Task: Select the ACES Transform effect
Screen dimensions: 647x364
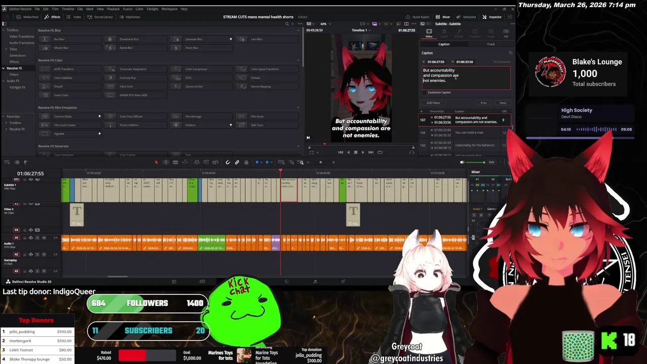Action: coord(69,69)
